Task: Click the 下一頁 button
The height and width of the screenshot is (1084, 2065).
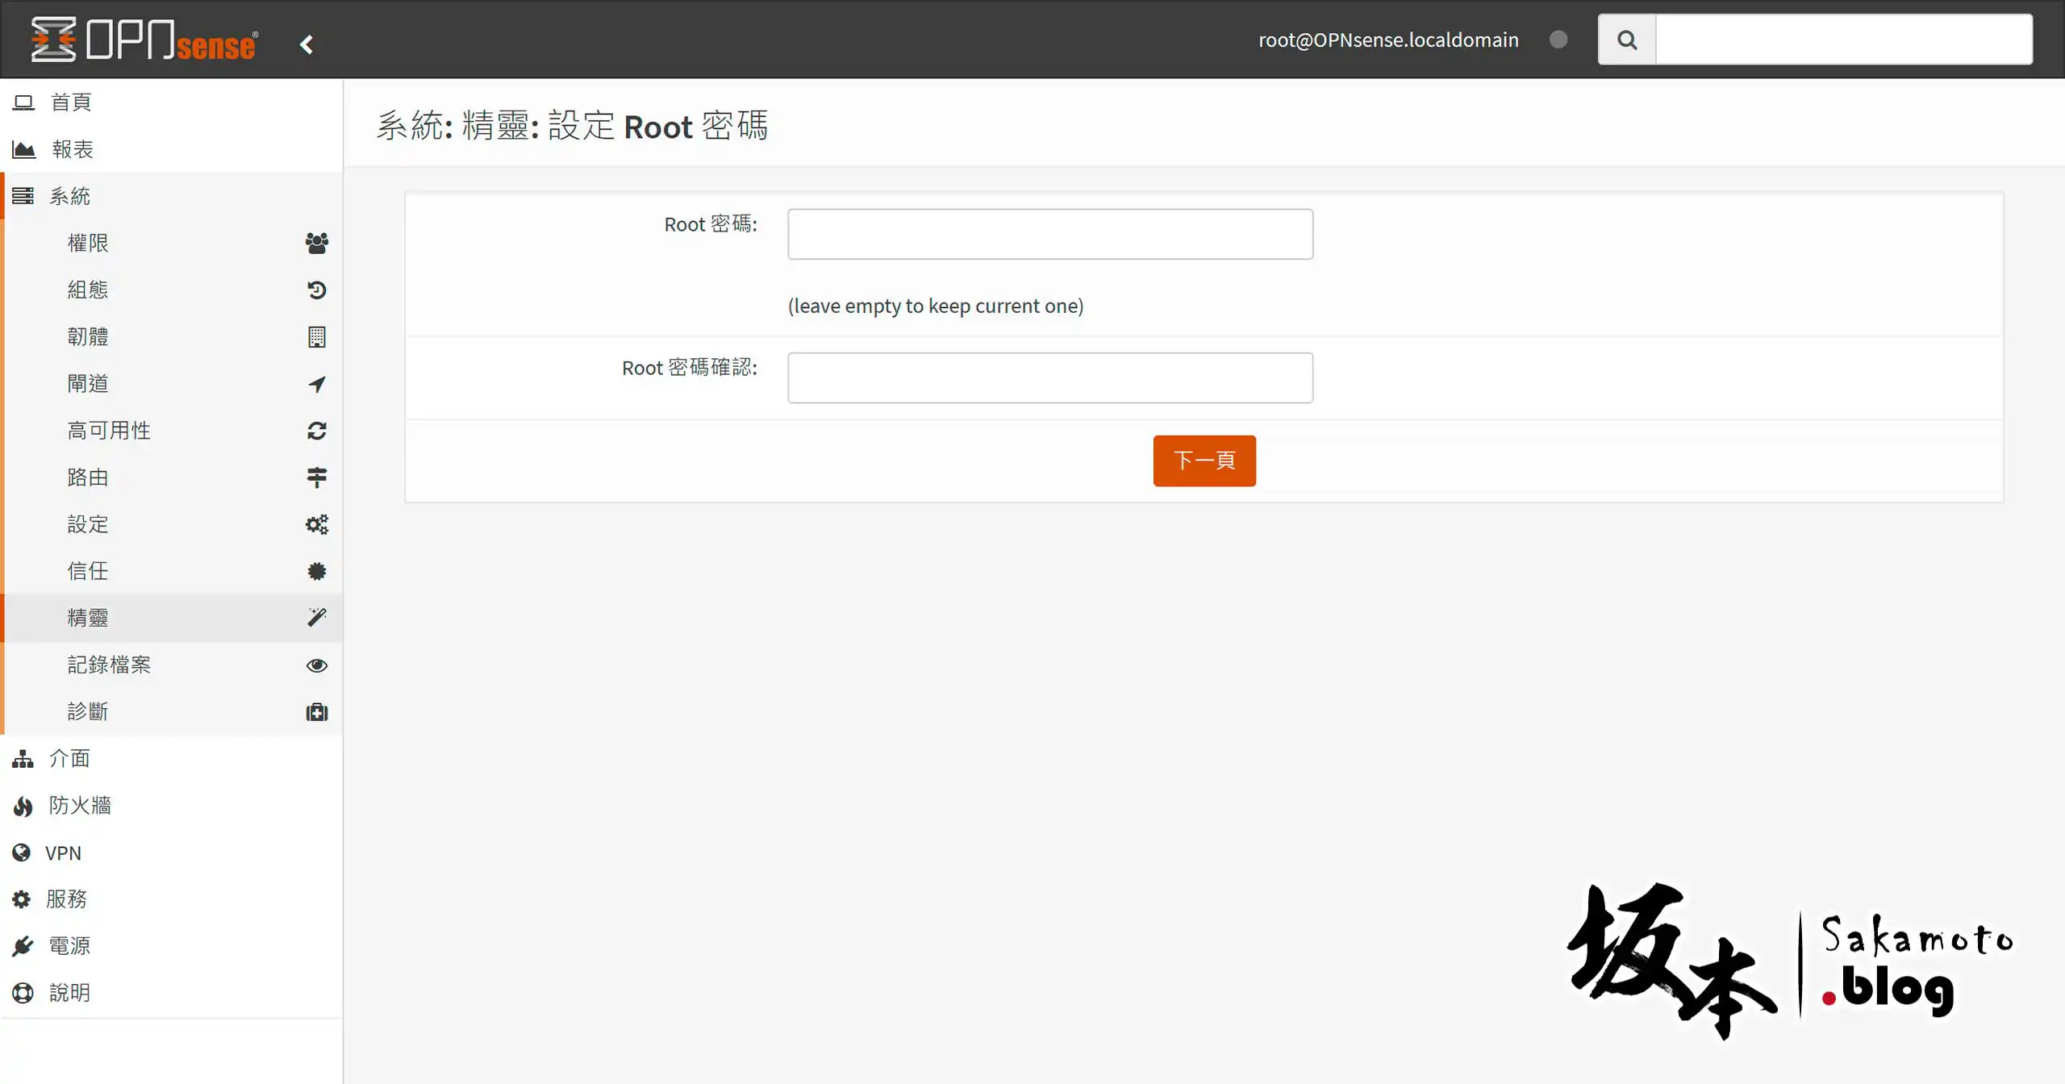Action: tap(1204, 461)
